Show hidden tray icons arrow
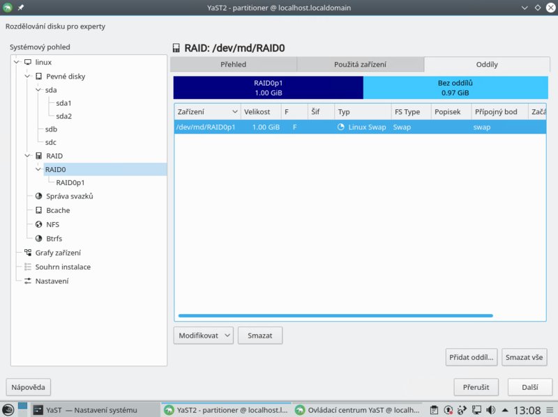The width and height of the screenshot is (558, 417). coord(504,410)
